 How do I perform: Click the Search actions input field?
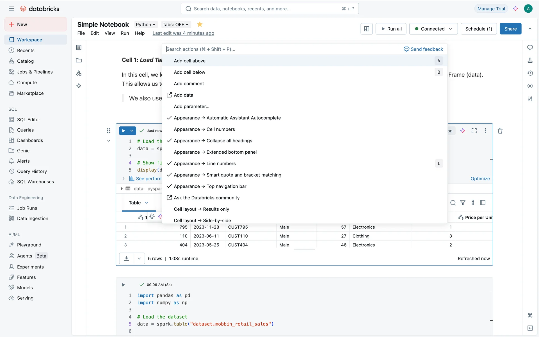(281, 49)
